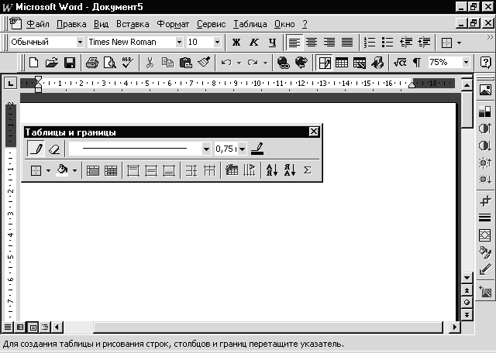Open the Вставка menu
Viewport: 496px width, 353px height.
pos(133,24)
